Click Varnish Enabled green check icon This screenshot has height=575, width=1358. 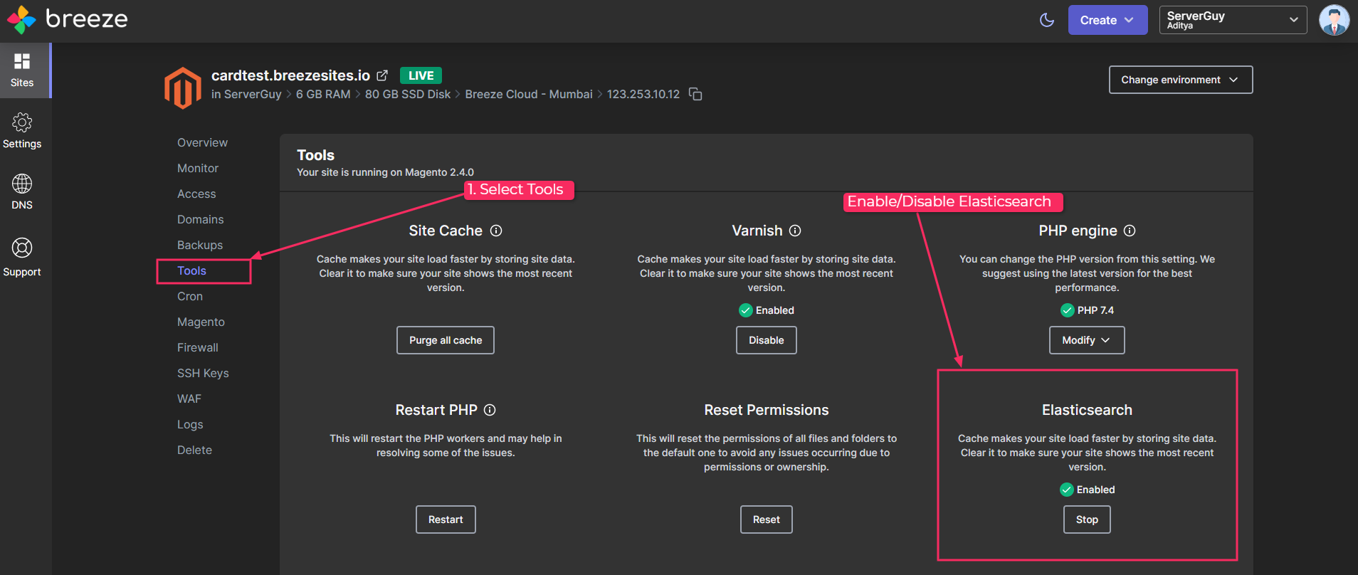(746, 310)
